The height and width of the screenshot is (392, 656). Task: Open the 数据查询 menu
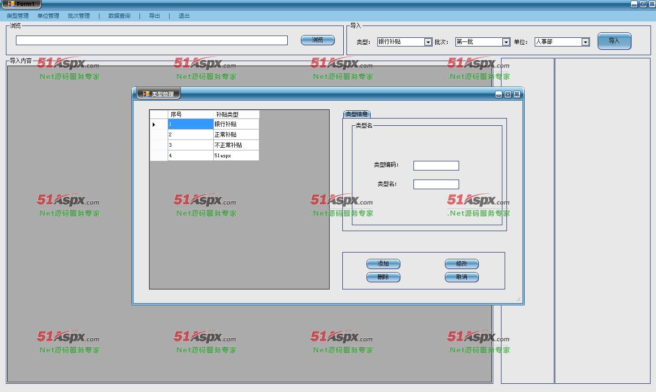[x=119, y=16]
